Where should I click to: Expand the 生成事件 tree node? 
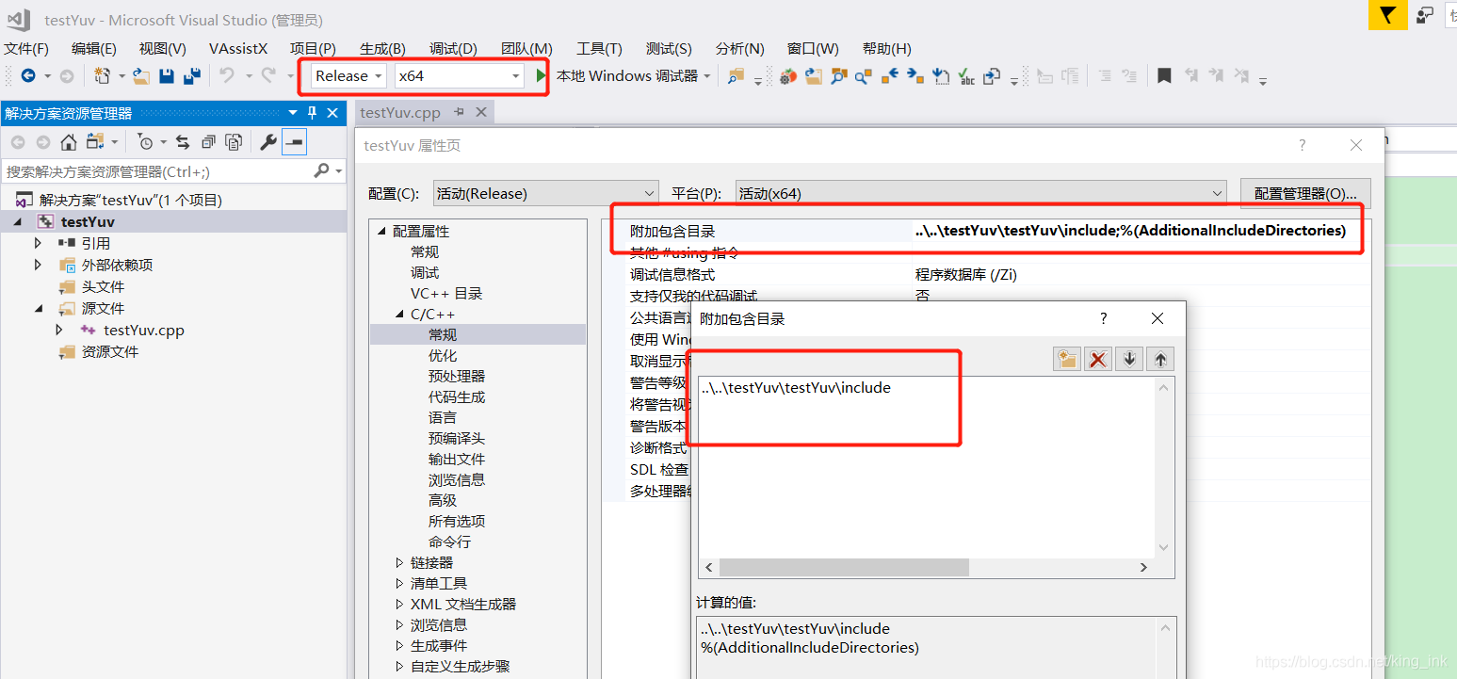399,646
